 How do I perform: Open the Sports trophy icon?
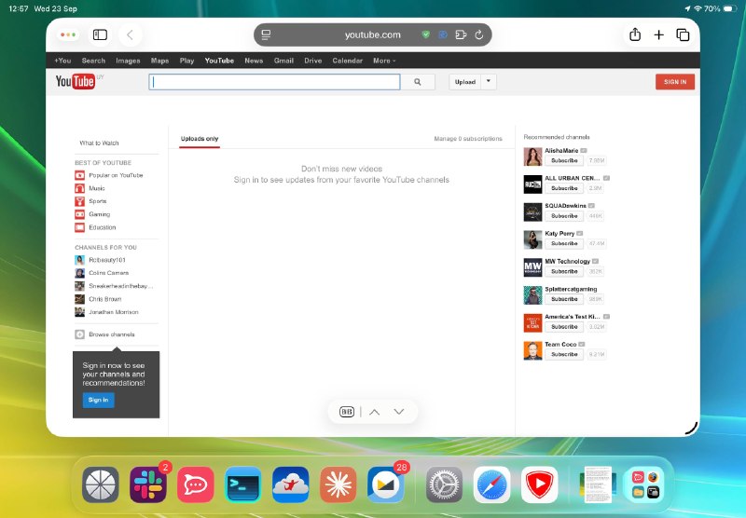pos(79,201)
